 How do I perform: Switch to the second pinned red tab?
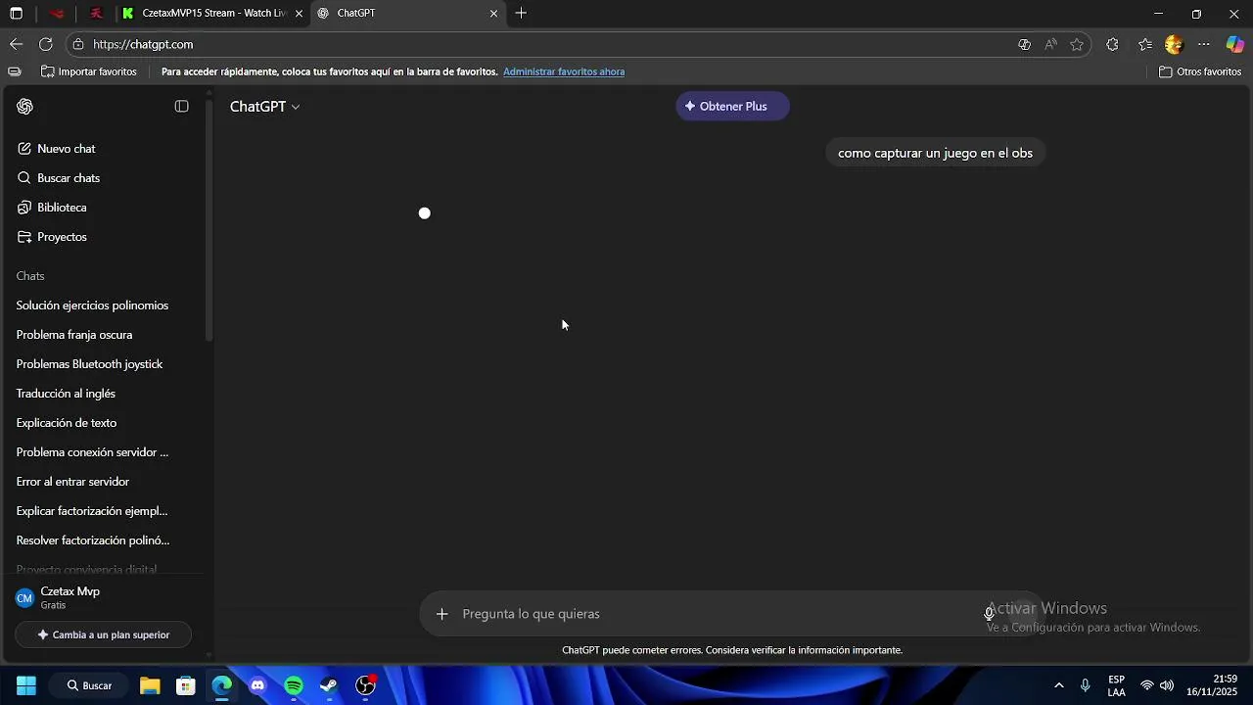coord(96,14)
